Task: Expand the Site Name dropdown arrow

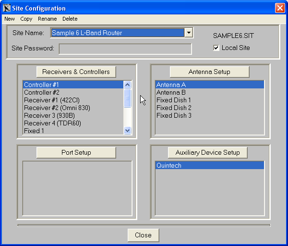Action: [x=189, y=33]
